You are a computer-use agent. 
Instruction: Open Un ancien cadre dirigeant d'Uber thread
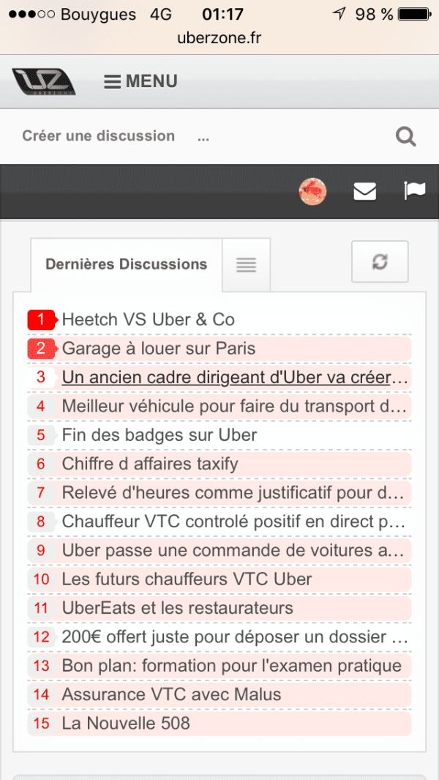click(234, 378)
